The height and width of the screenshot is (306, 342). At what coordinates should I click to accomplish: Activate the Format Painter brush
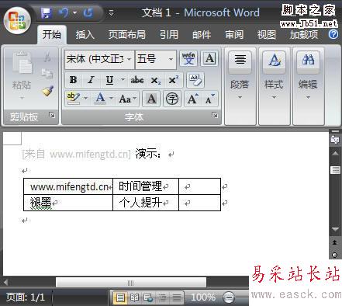[48, 91]
